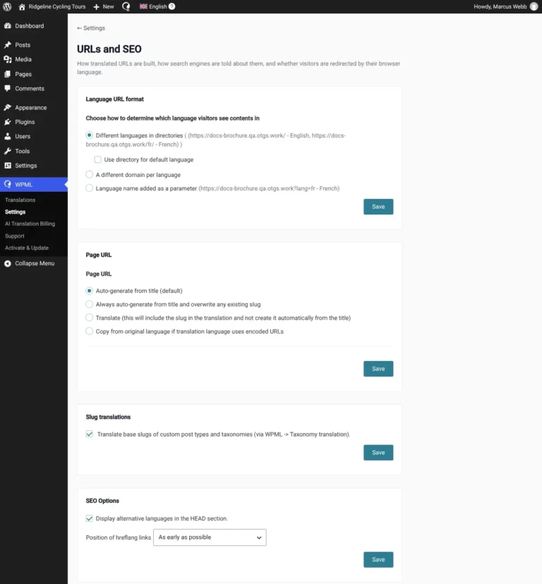Click New in the admin bar
This screenshot has width=542, height=584.
pyautogui.click(x=108, y=7)
